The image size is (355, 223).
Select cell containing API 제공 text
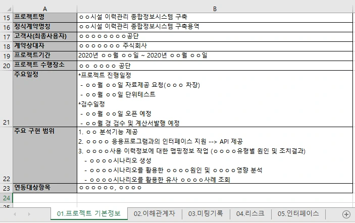coord(215,155)
